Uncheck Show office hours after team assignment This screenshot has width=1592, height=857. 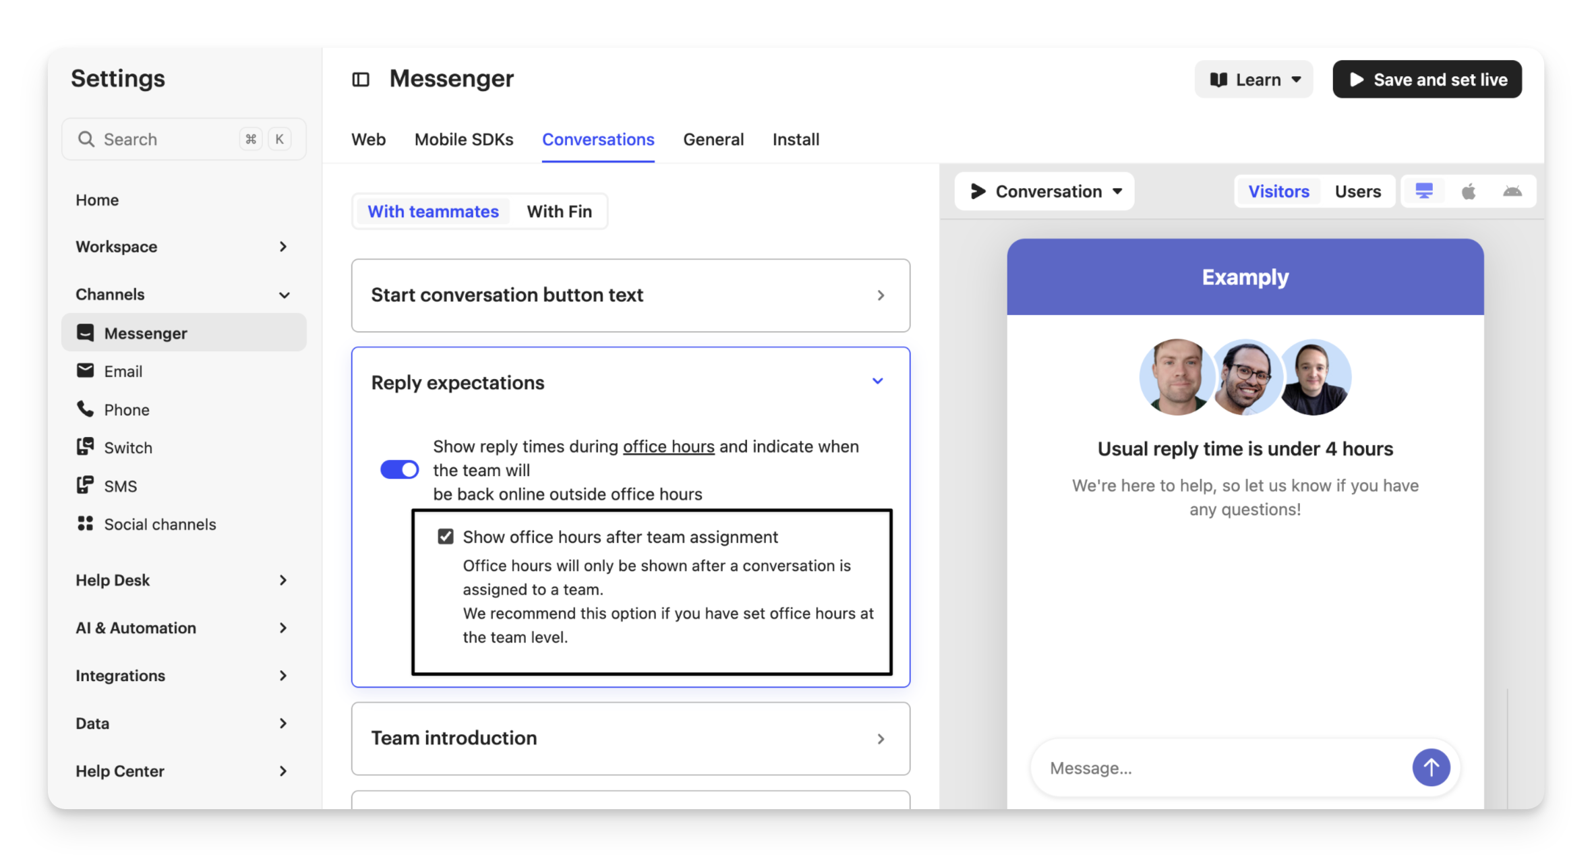[x=445, y=537]
